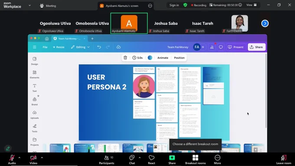
Task: Select the Team FairMoney browser tab
Action: coord(69,39)
